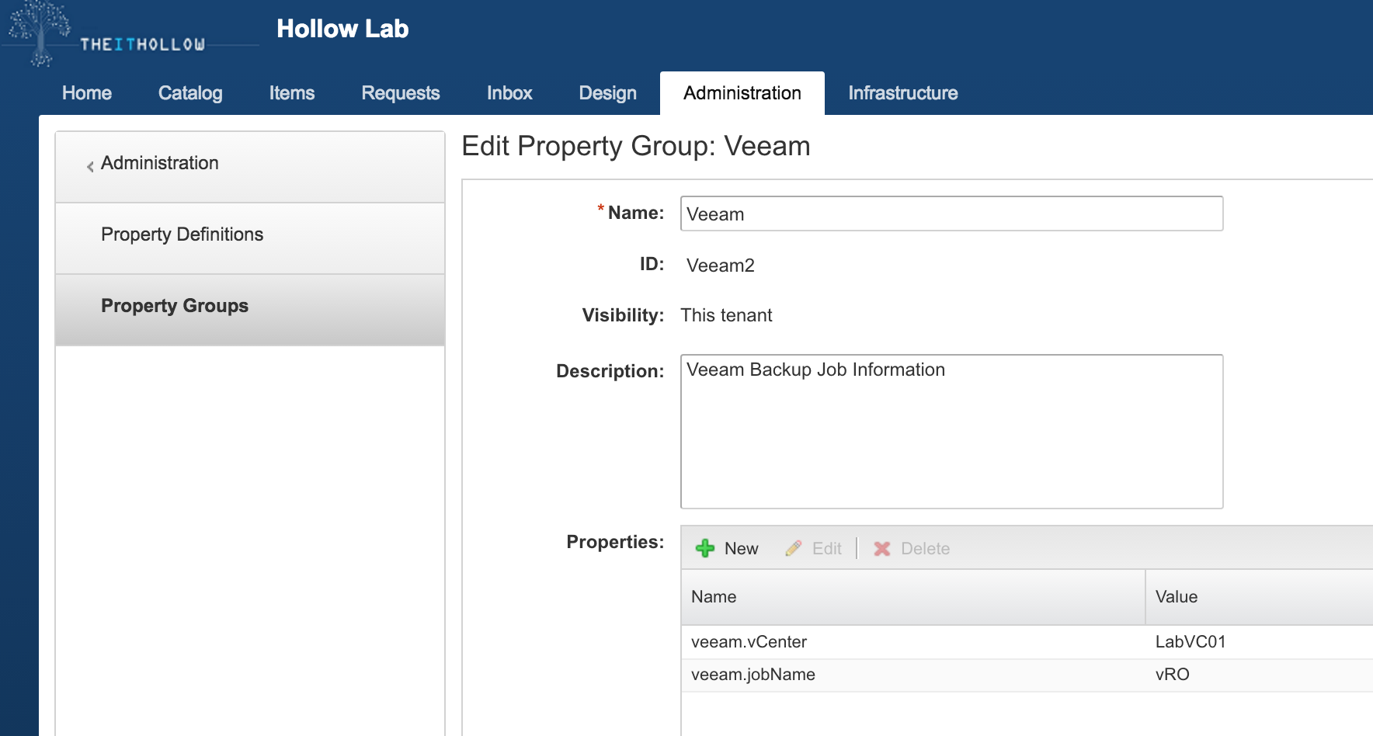Open the Infrastructure tab

[x=903, y=93]
